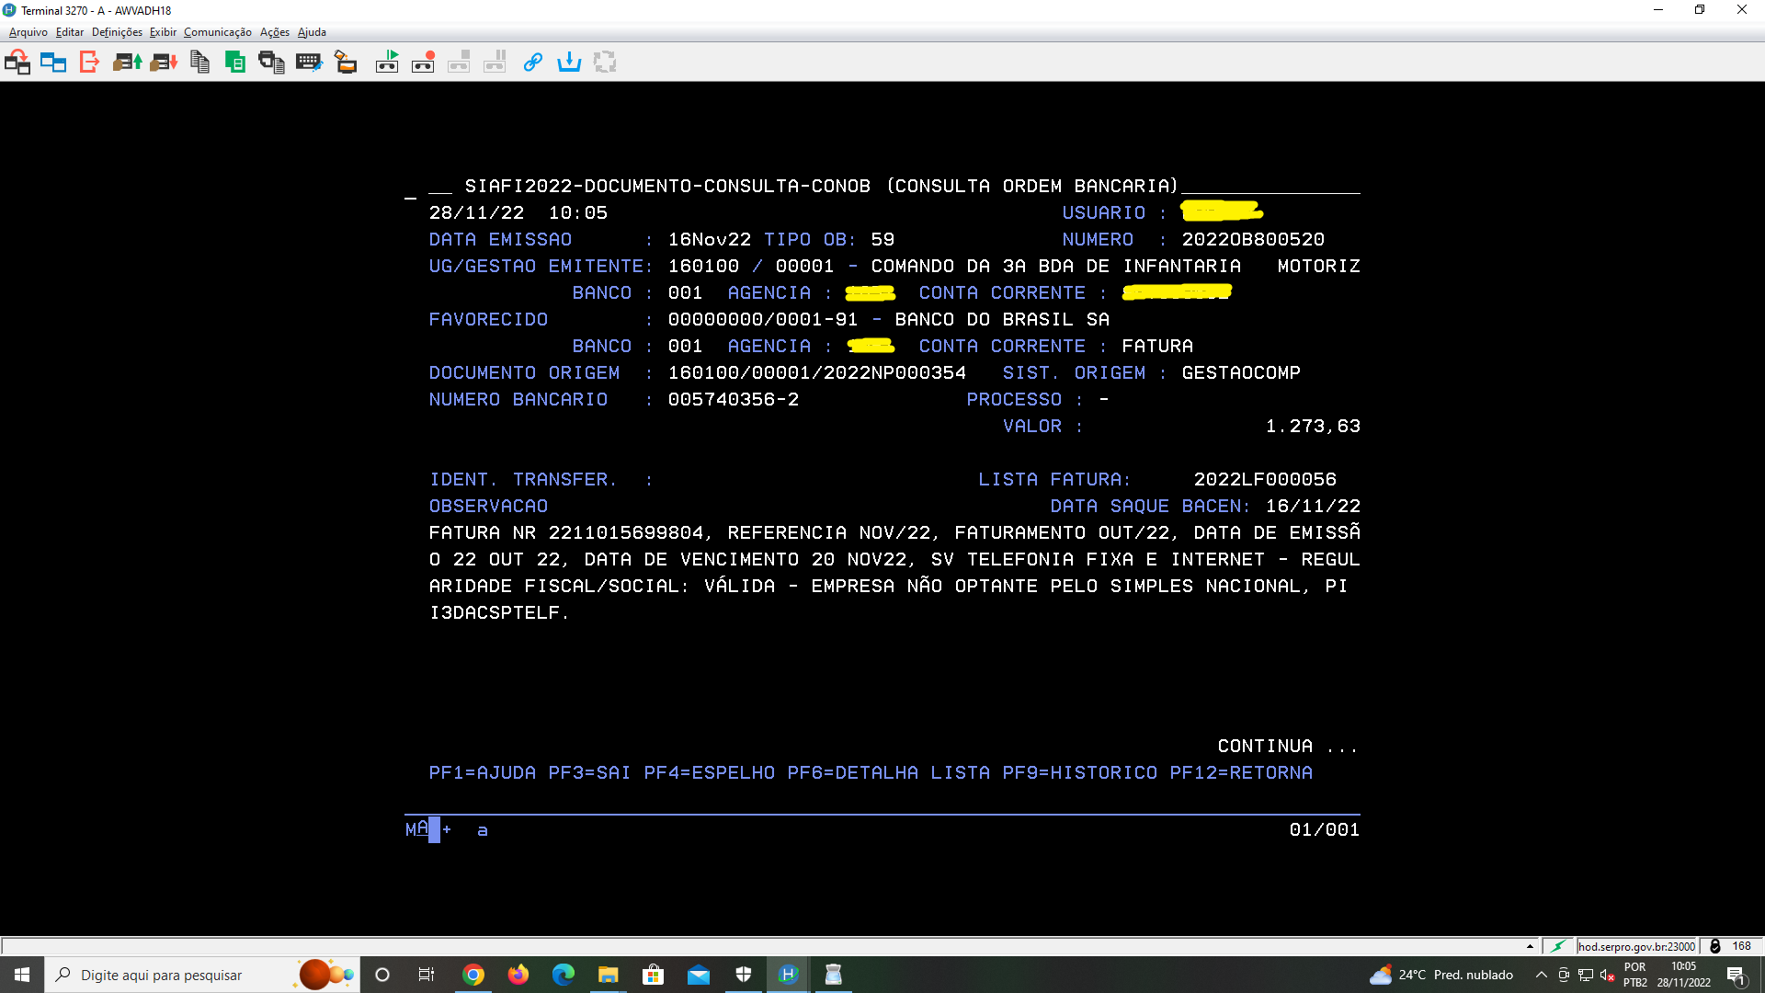Open the display color settings icon
This screenshot has width=1765, height=993.
[x=346, y=63]
